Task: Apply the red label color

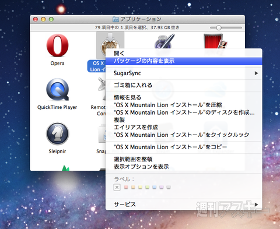Action: point(126,187)
